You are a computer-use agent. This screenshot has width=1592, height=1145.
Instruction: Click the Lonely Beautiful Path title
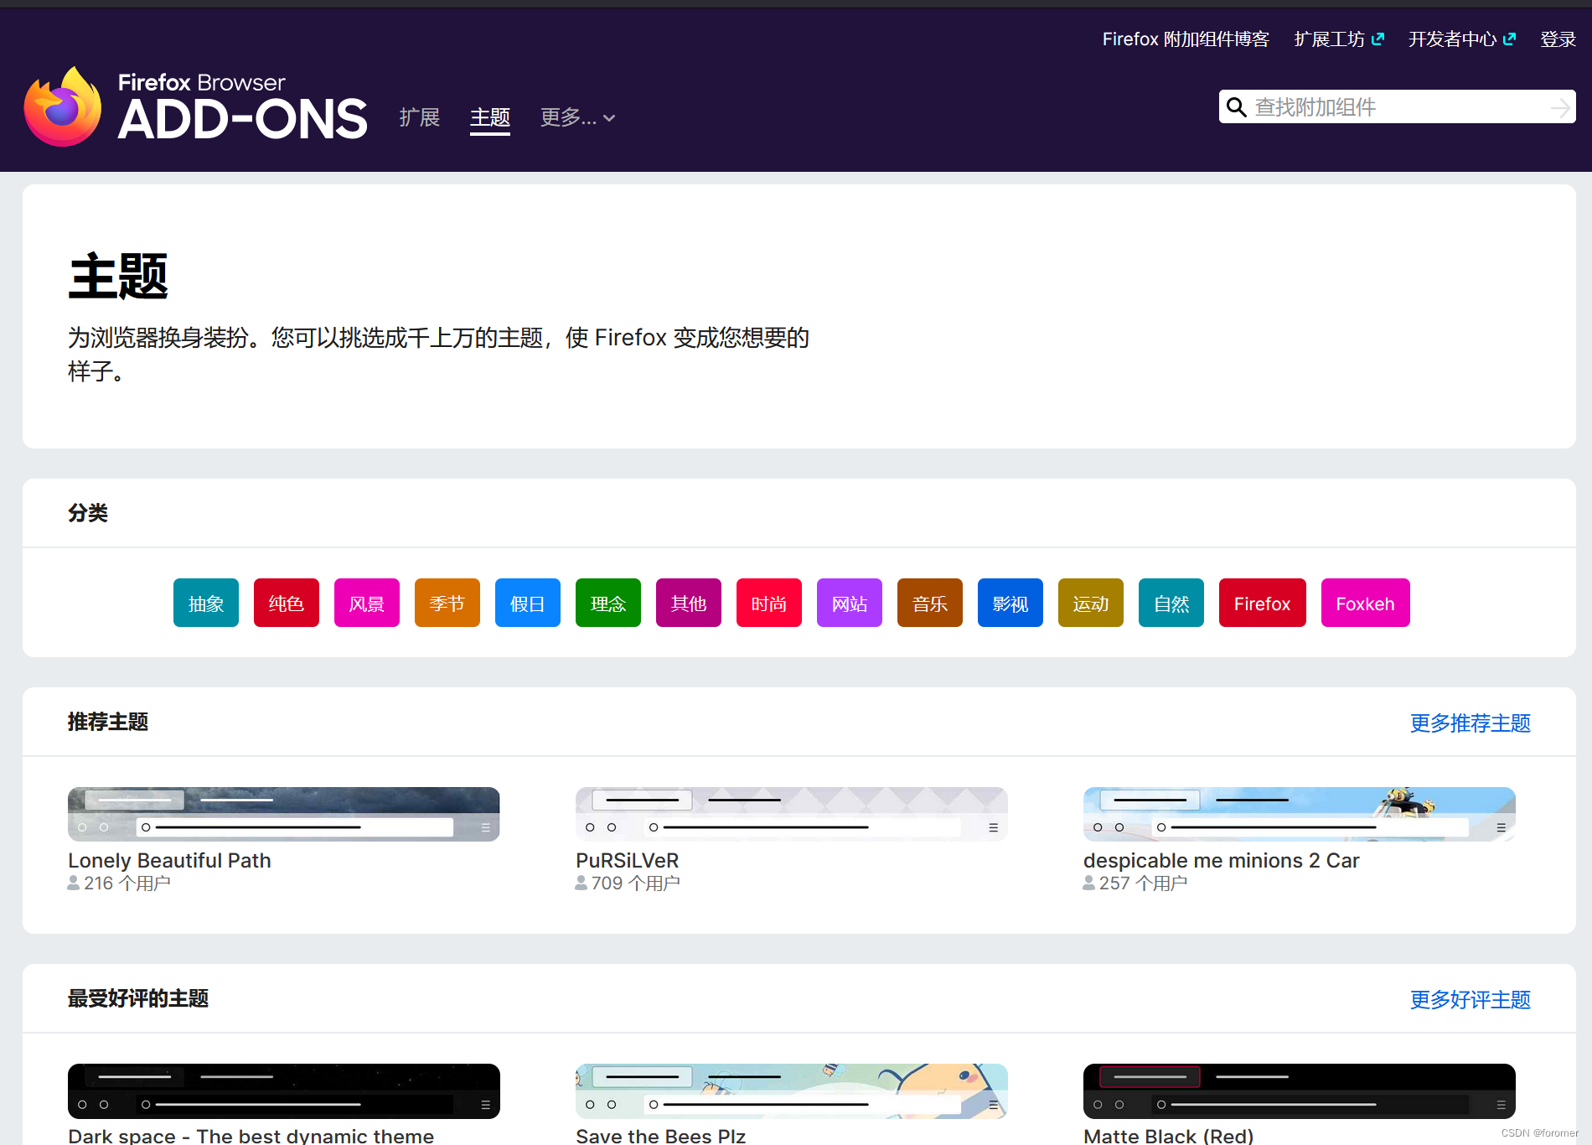click(x=169, y=861)
